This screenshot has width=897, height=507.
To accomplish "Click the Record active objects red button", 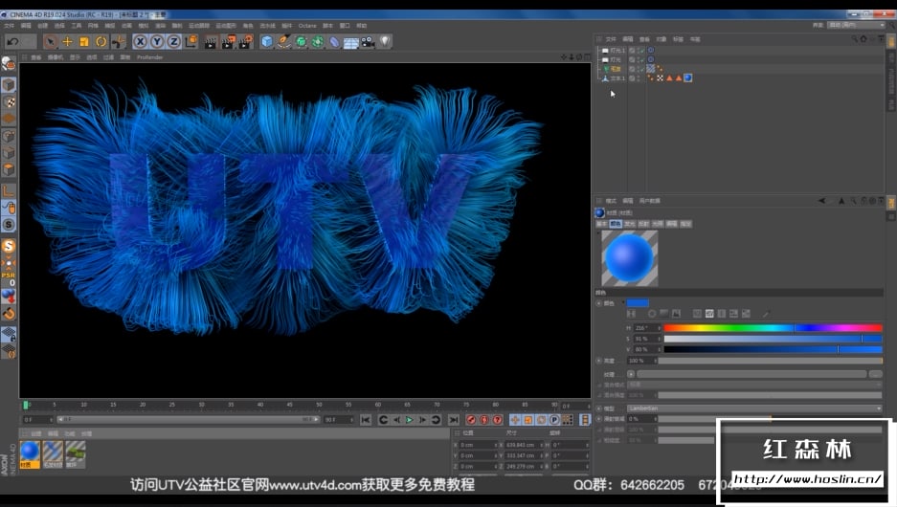I will (471, 420).
